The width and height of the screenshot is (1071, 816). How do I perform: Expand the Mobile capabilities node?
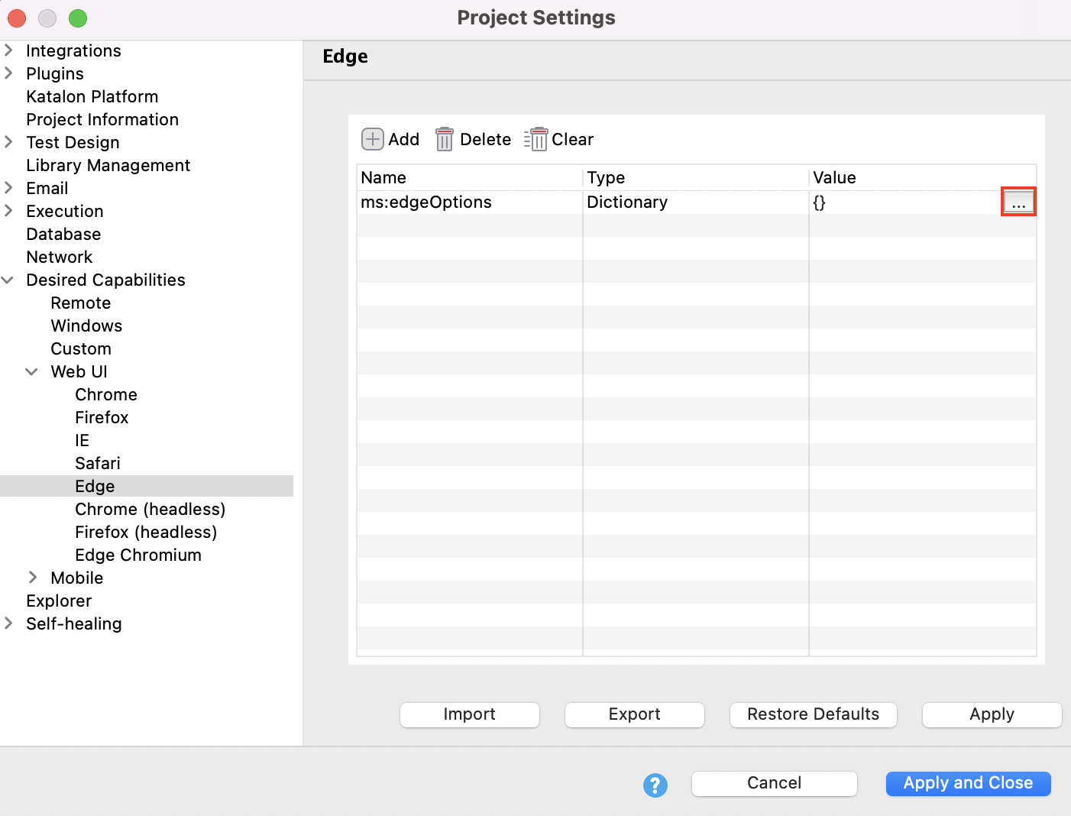click(x=33, y=578)
